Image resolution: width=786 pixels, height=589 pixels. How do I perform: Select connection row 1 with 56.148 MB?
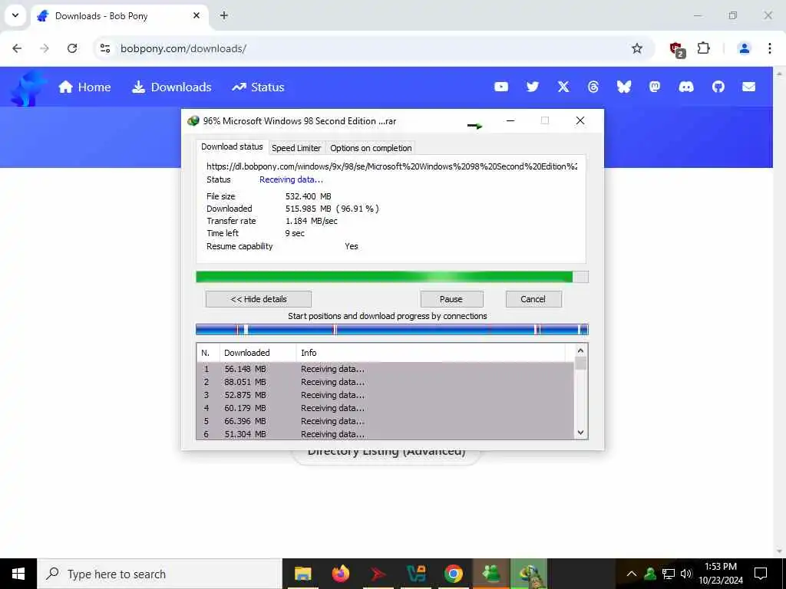(385, 369)
